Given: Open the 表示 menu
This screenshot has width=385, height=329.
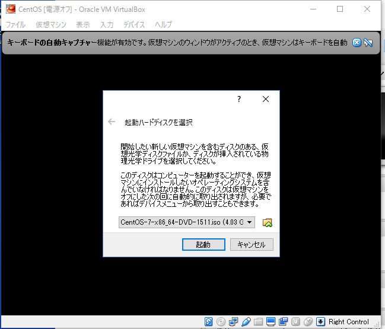Looking at the screenshot, I should [83, 24].
